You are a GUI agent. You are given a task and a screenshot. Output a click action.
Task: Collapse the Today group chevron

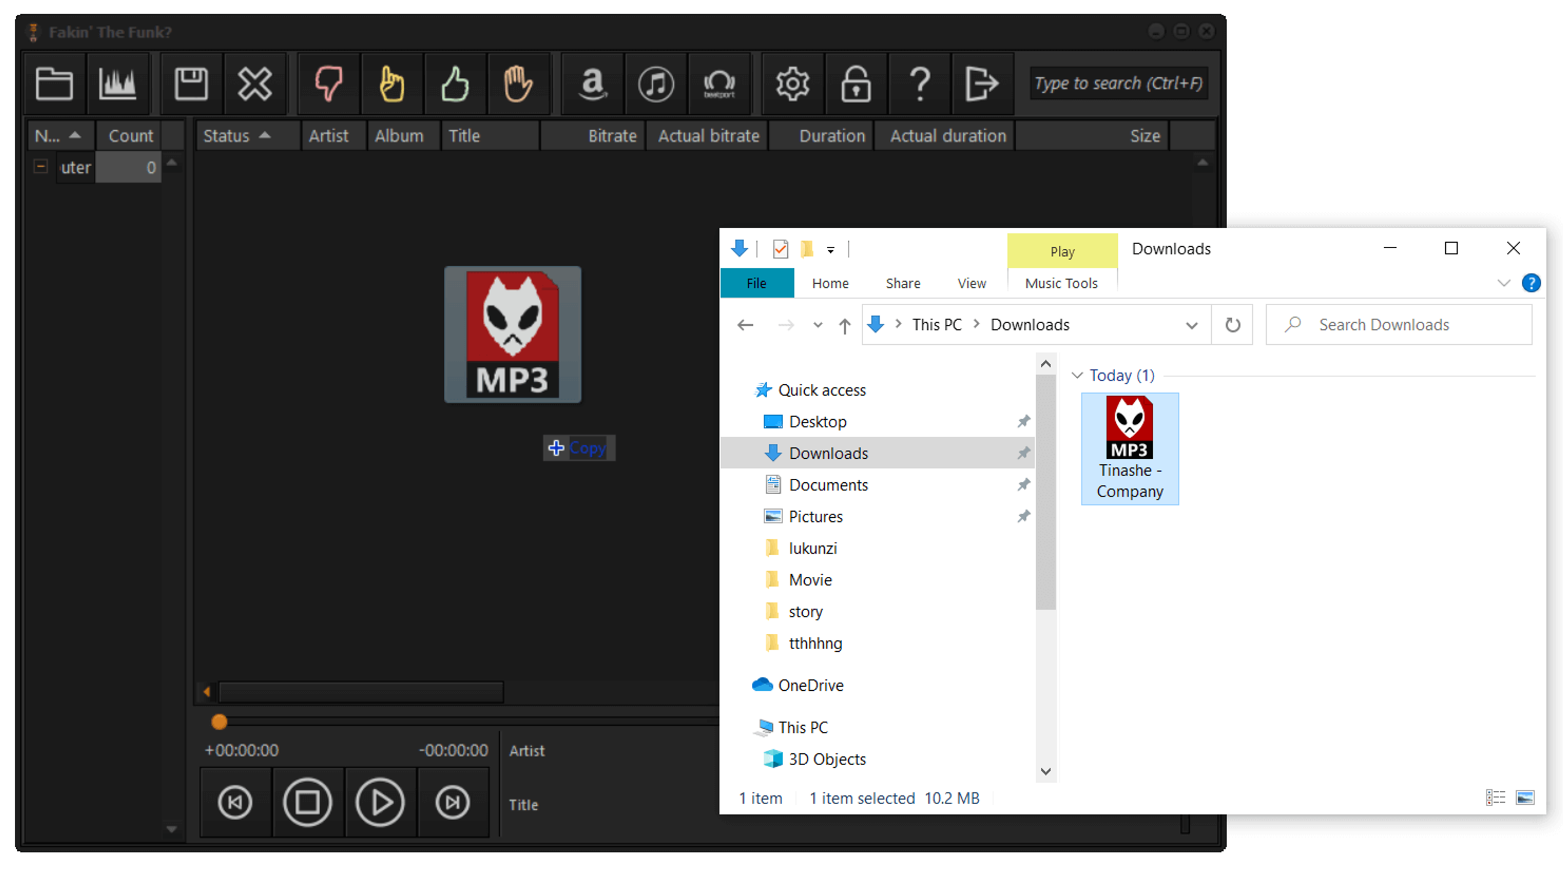coord(1077,375)
